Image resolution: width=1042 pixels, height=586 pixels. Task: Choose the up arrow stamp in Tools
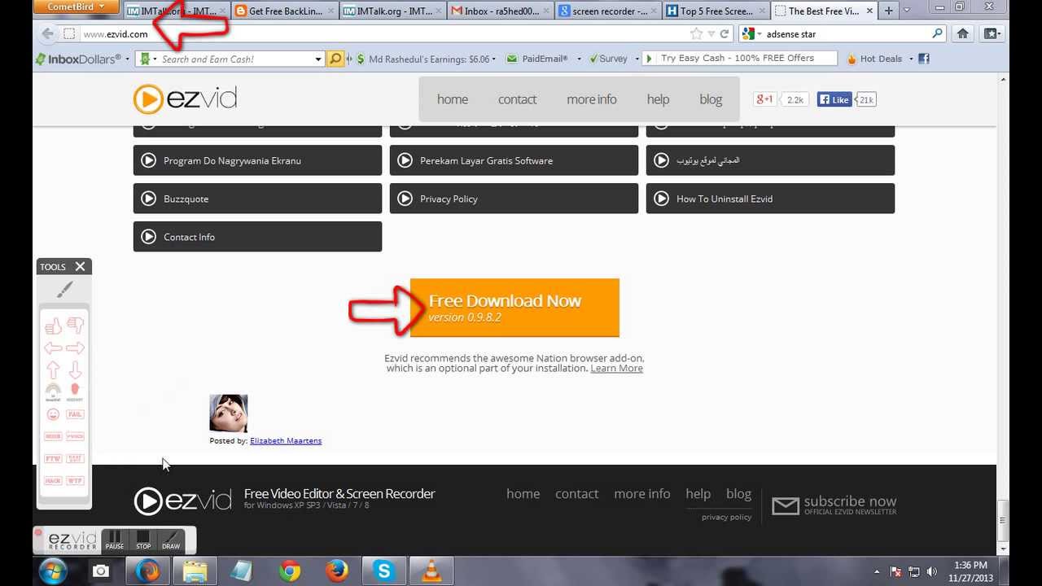coord(53,370)
